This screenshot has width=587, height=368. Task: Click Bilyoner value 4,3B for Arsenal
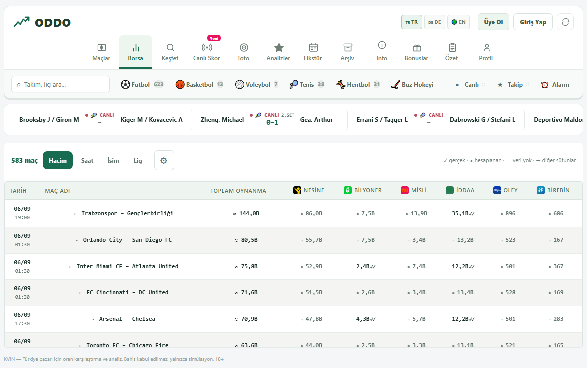(365, 319)
